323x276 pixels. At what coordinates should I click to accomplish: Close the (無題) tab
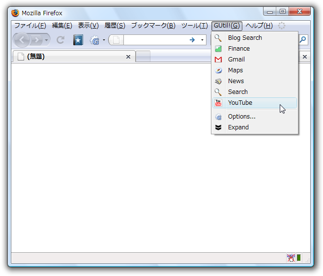click(x=128, y=57)
